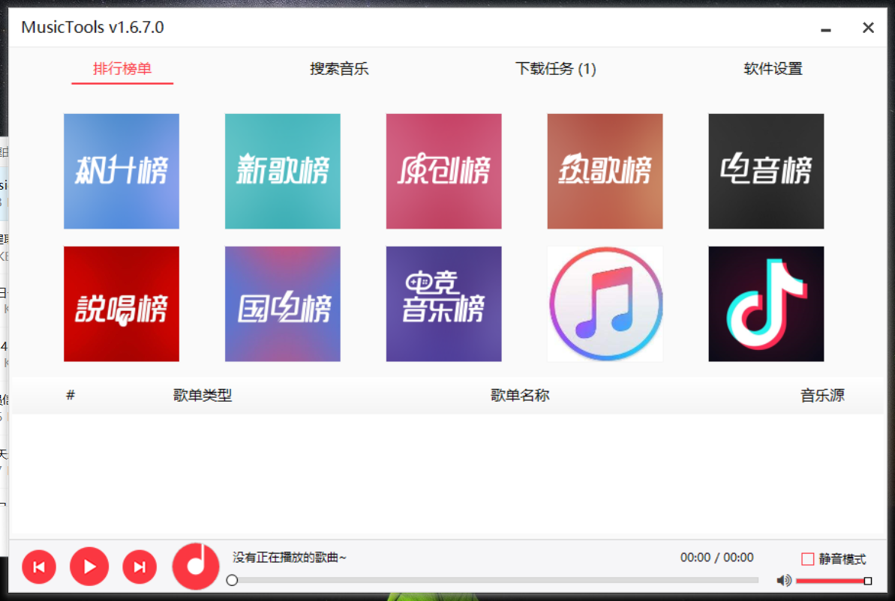Open the 电竞音乐榜 chart tile
895x601 pixels.
point(443,304)
